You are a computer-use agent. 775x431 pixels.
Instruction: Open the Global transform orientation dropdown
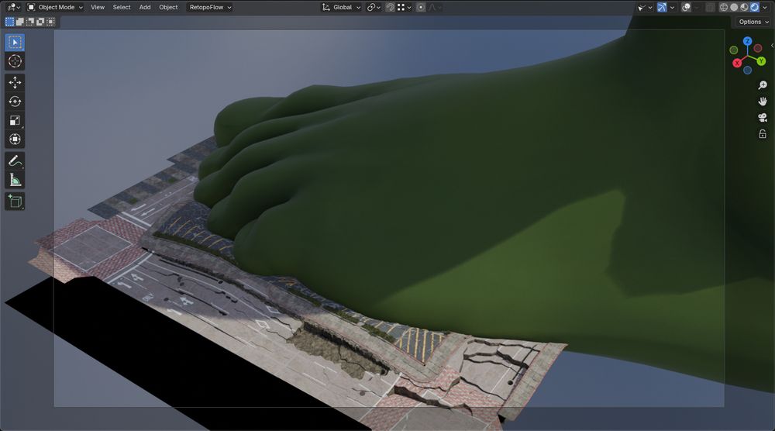[342, 8]
